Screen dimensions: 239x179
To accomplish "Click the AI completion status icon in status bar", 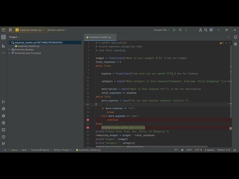I will pyautogui.click(x=182, y=150).
